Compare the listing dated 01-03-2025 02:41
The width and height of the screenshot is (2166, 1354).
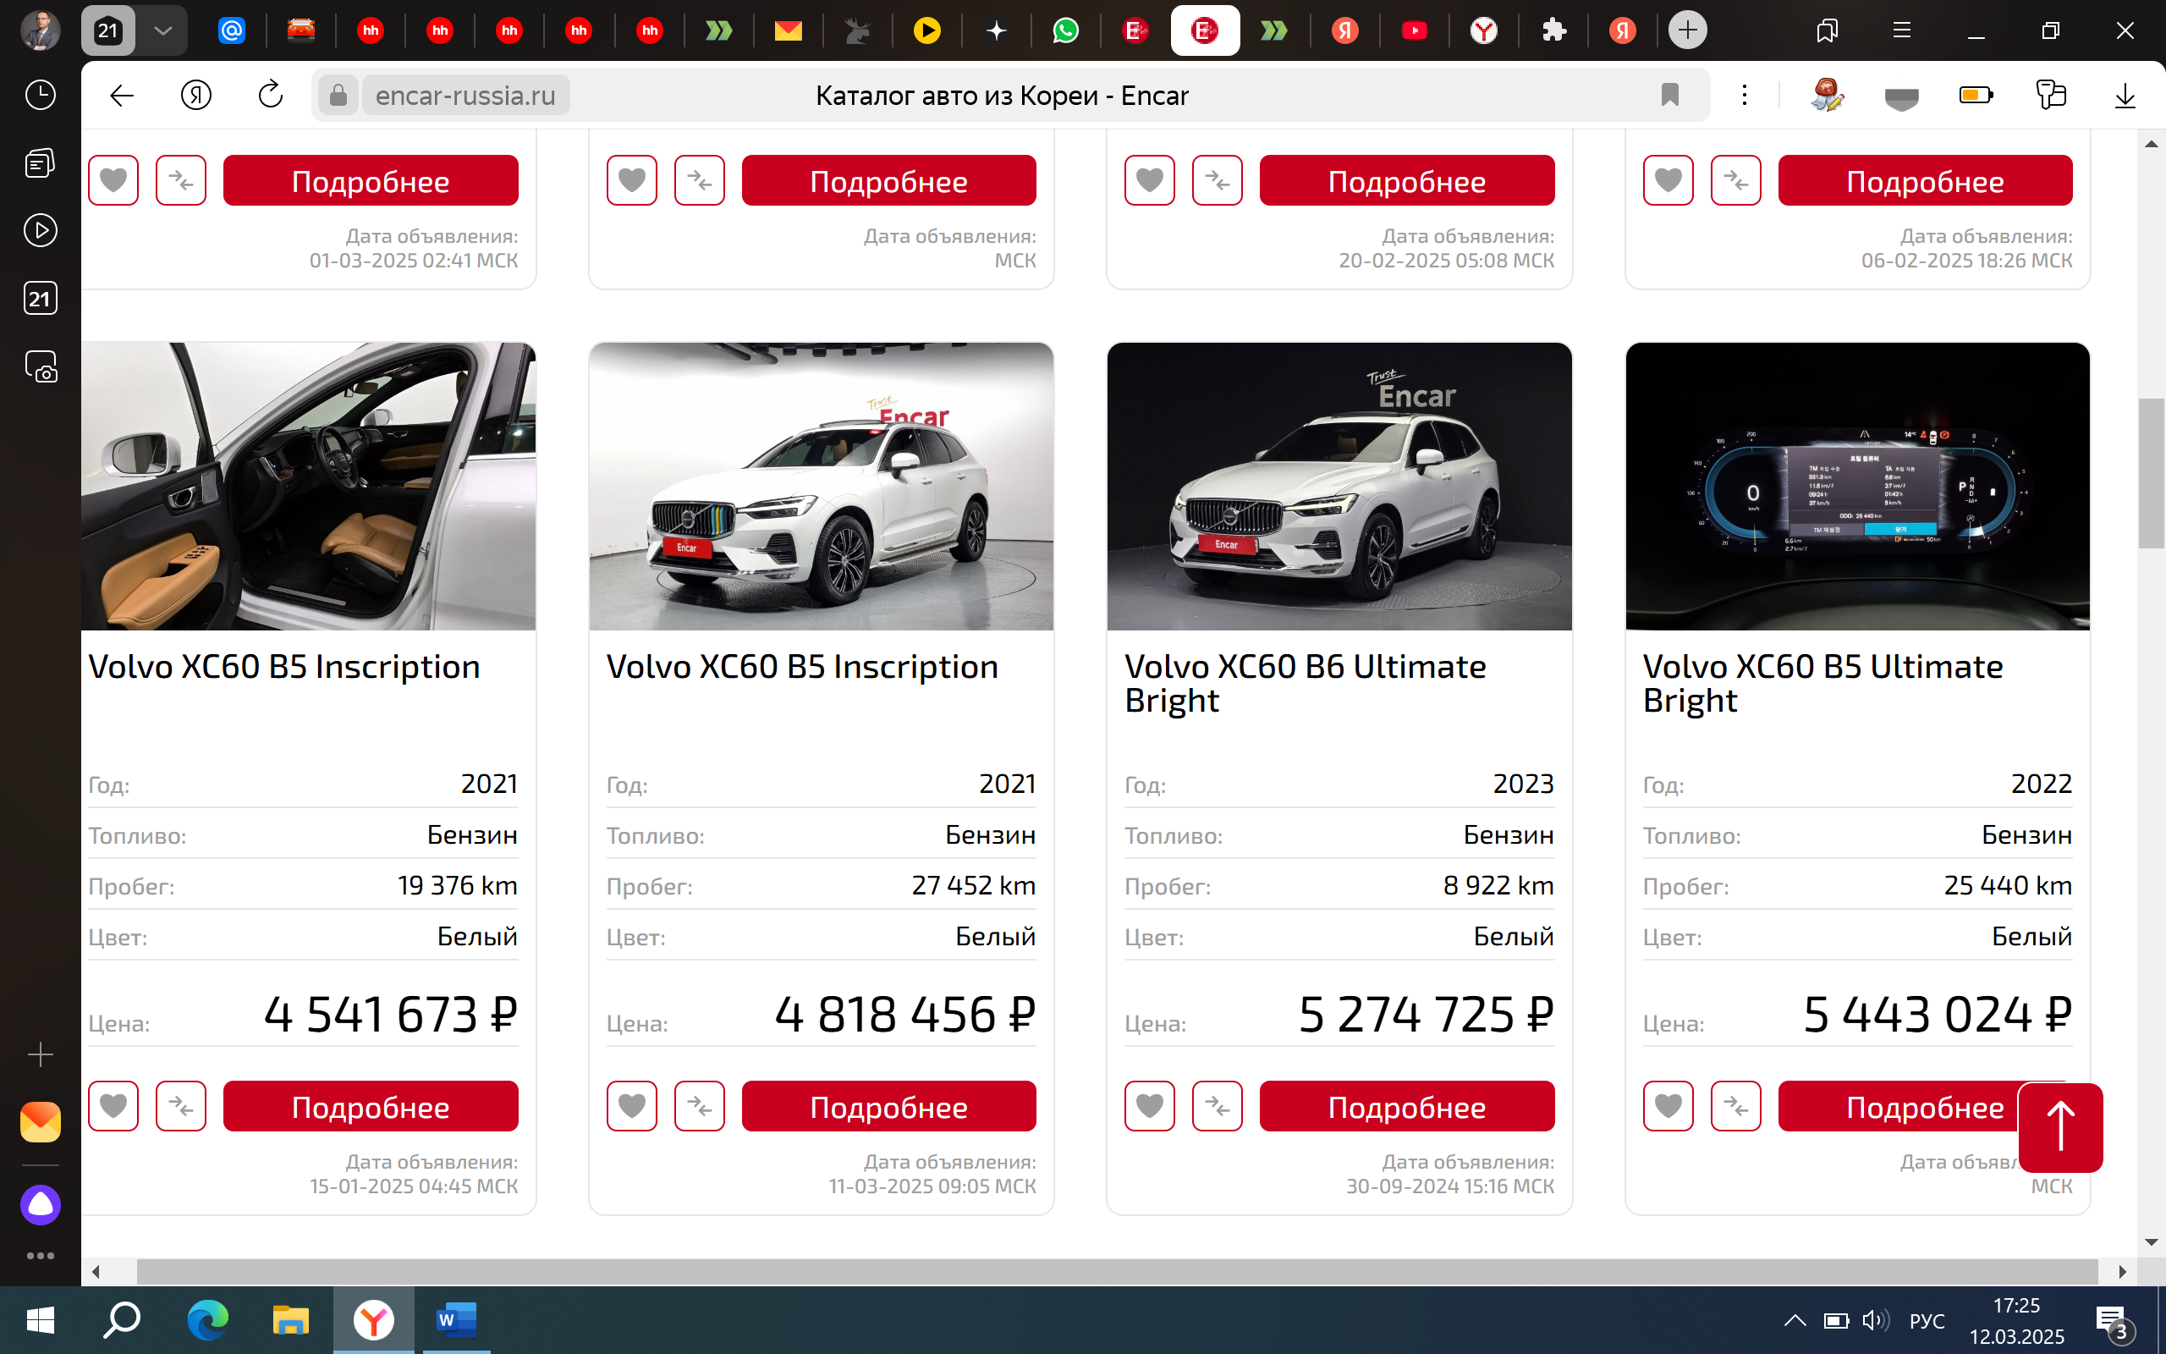181,180
